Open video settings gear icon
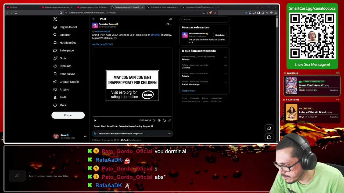Viewport: 344px width, 193px height. tap(159, 121)
